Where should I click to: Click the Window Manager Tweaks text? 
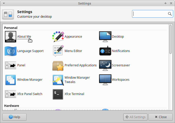pyautogui.click(x=77, y=80)
